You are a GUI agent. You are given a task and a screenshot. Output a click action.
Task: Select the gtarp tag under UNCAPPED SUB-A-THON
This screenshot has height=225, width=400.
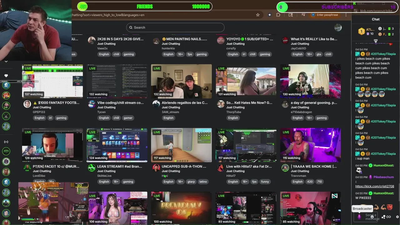pyautogui.click(x=191, y=182)
